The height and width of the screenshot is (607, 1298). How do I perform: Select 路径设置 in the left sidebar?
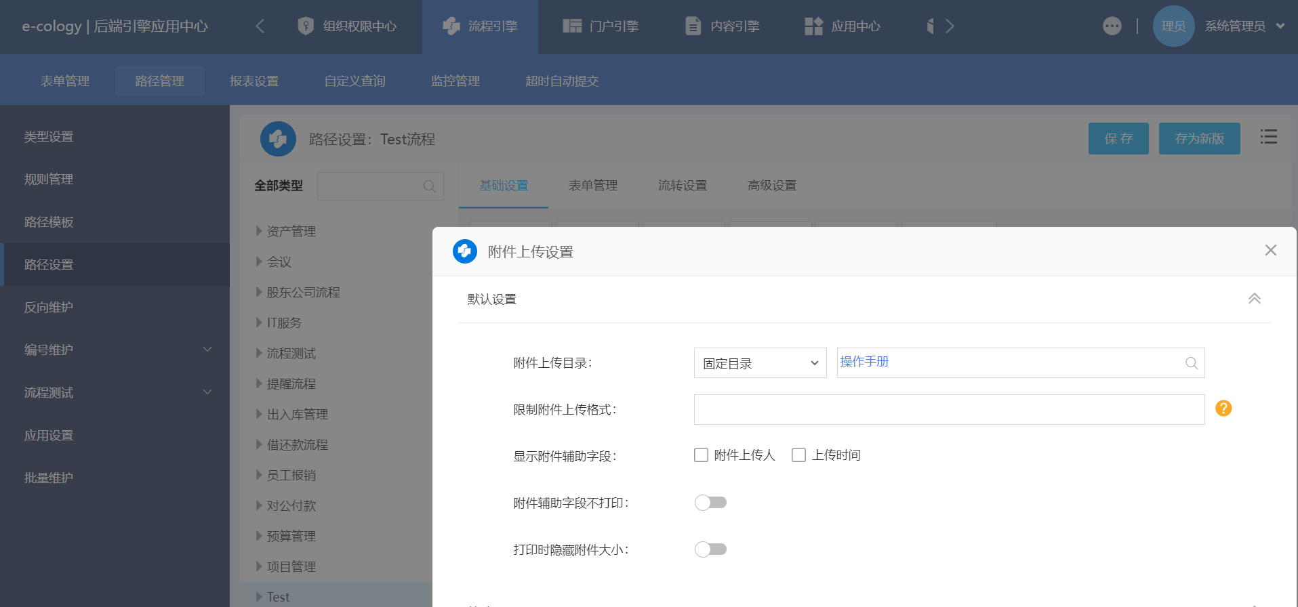[115, 264]
